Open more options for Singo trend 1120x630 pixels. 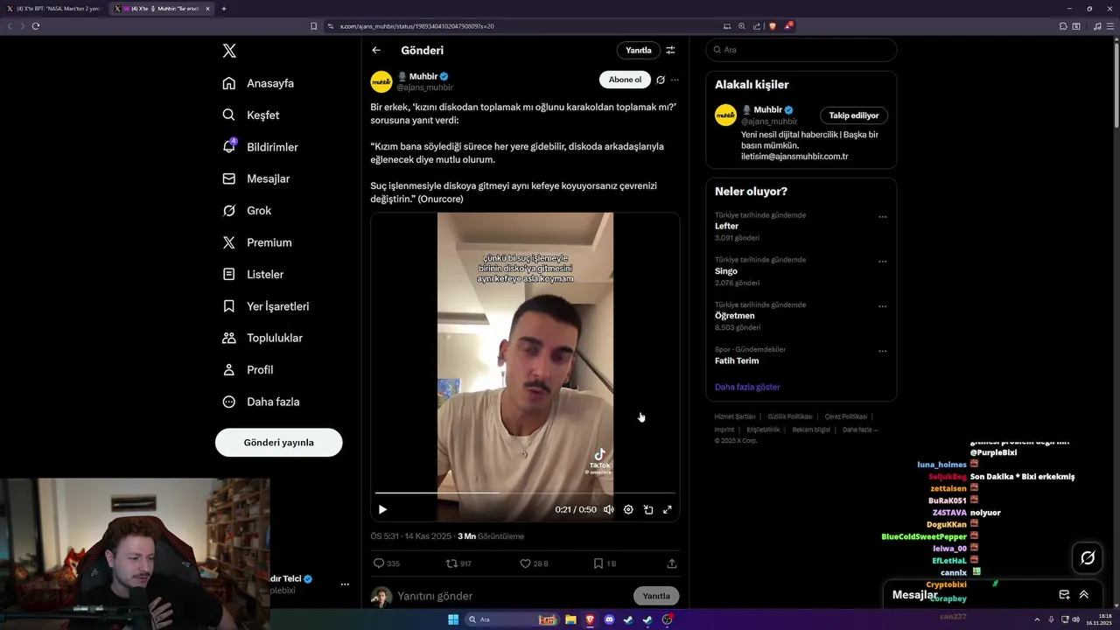pos(882,261)
